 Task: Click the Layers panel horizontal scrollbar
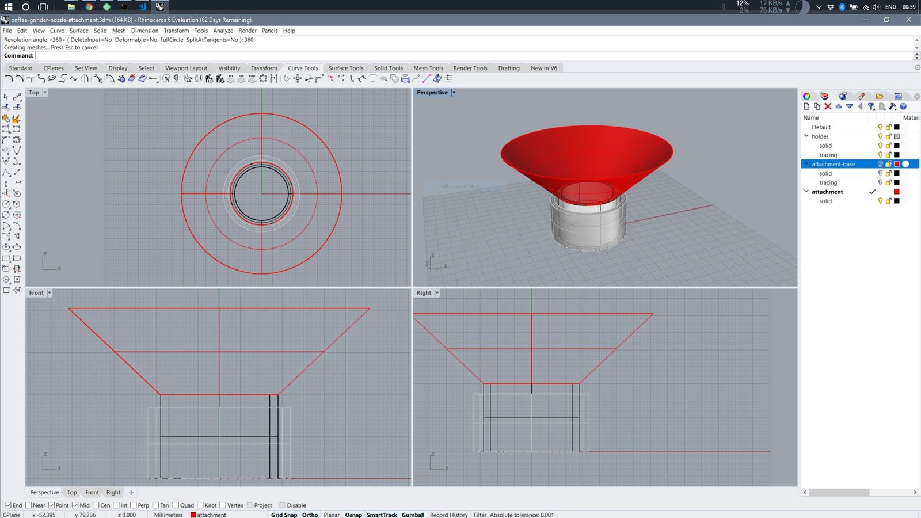pyautogui.click(x=838, y=492)
